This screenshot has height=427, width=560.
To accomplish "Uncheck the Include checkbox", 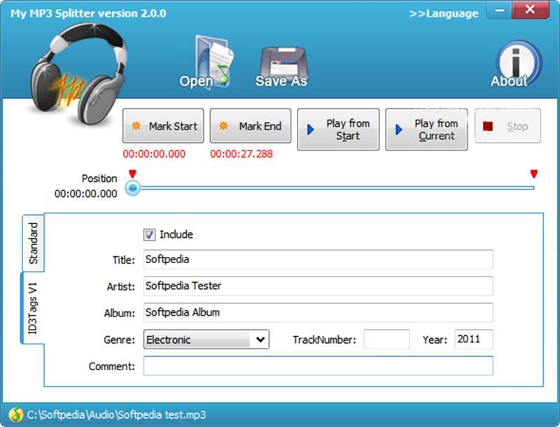I will click(149, 234).
